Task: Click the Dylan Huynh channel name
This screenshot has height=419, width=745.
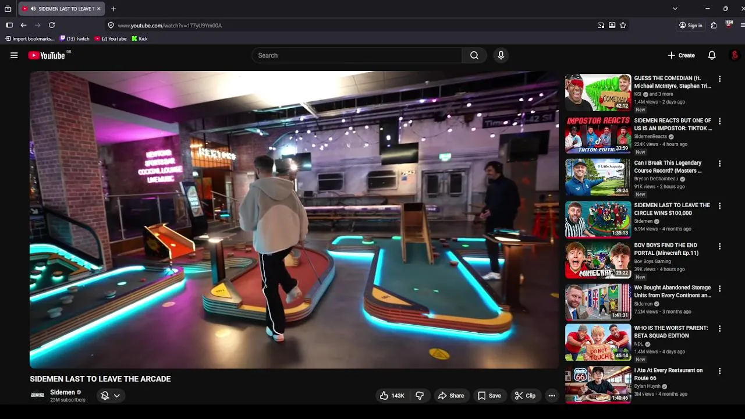Action: tap(647, 386)
